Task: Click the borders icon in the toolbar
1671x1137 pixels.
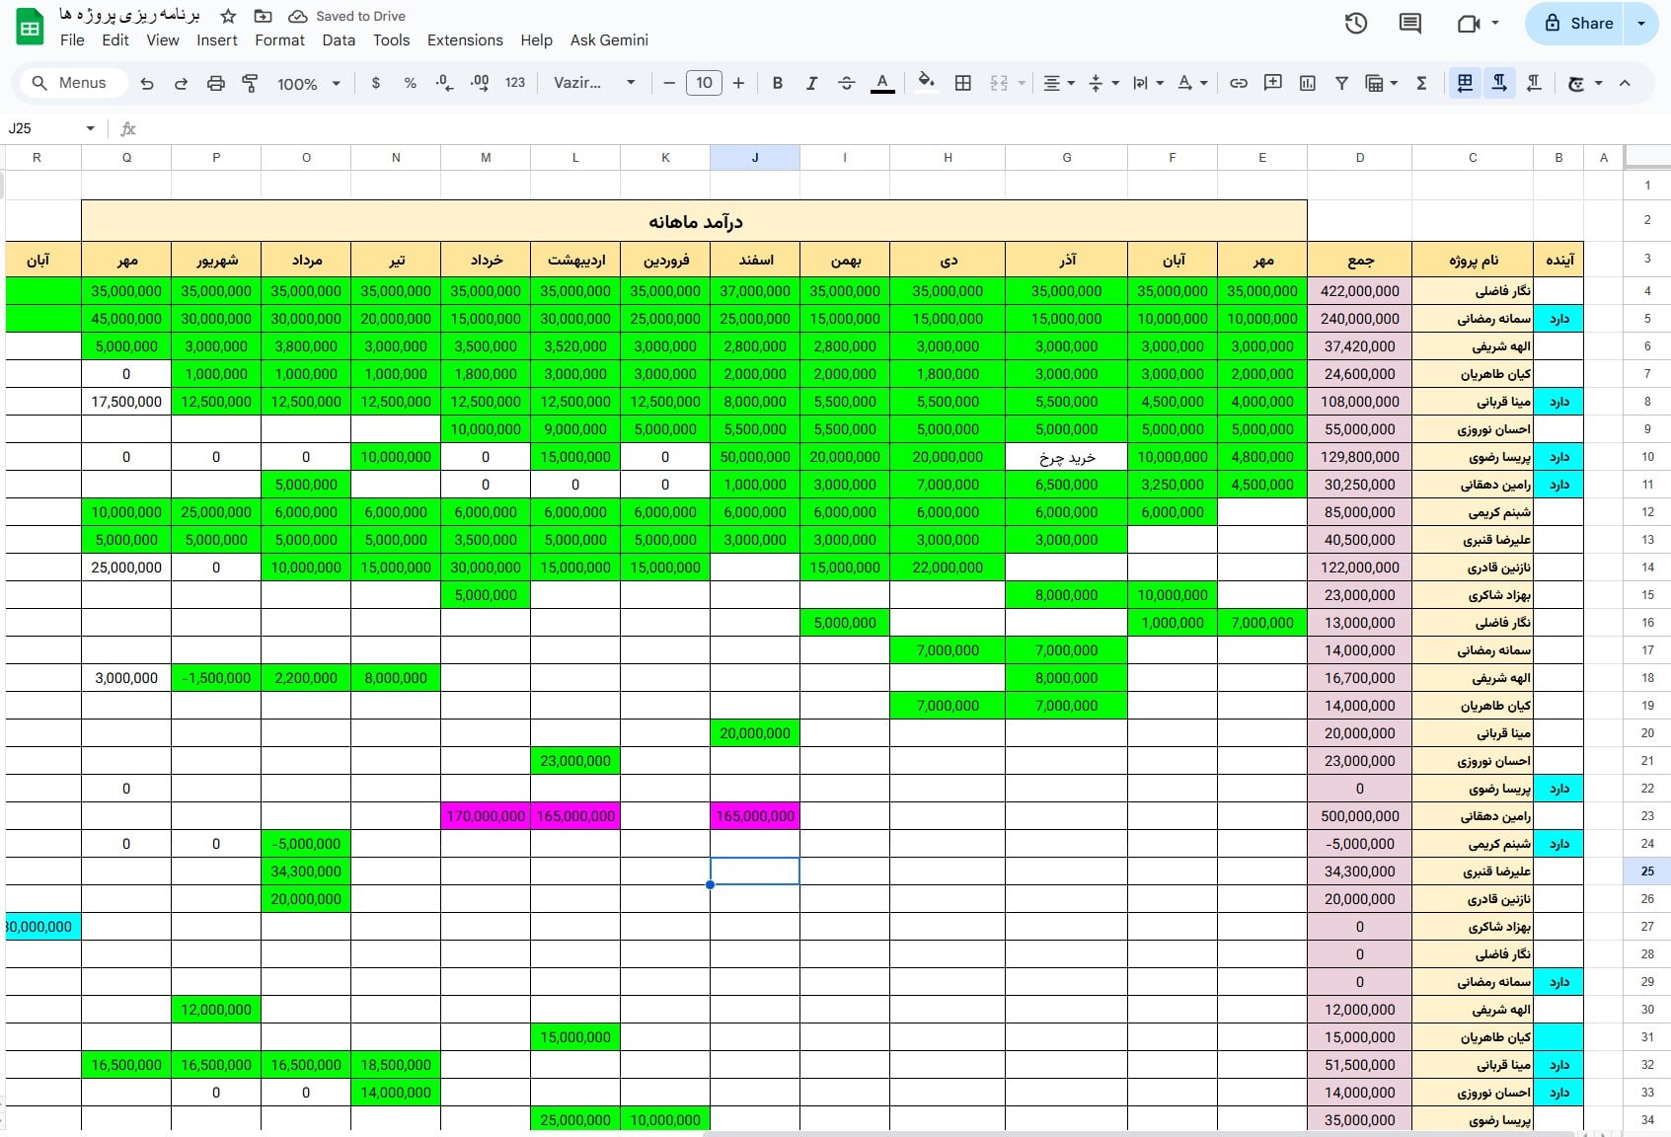Action: pyautogui.click(x=962, y=83)
